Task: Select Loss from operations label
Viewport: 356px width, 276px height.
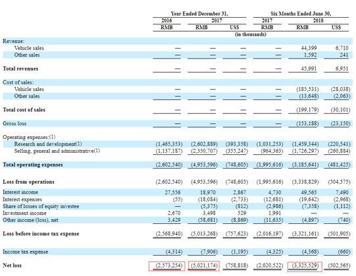Action: tap(28, 182)
